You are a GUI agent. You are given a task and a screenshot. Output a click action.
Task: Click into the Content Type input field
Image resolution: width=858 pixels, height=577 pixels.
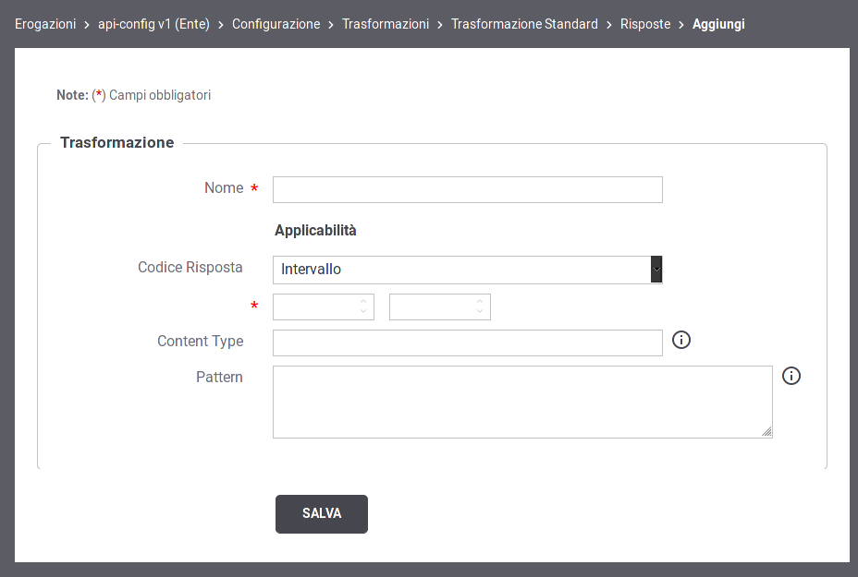pos(467,343)
